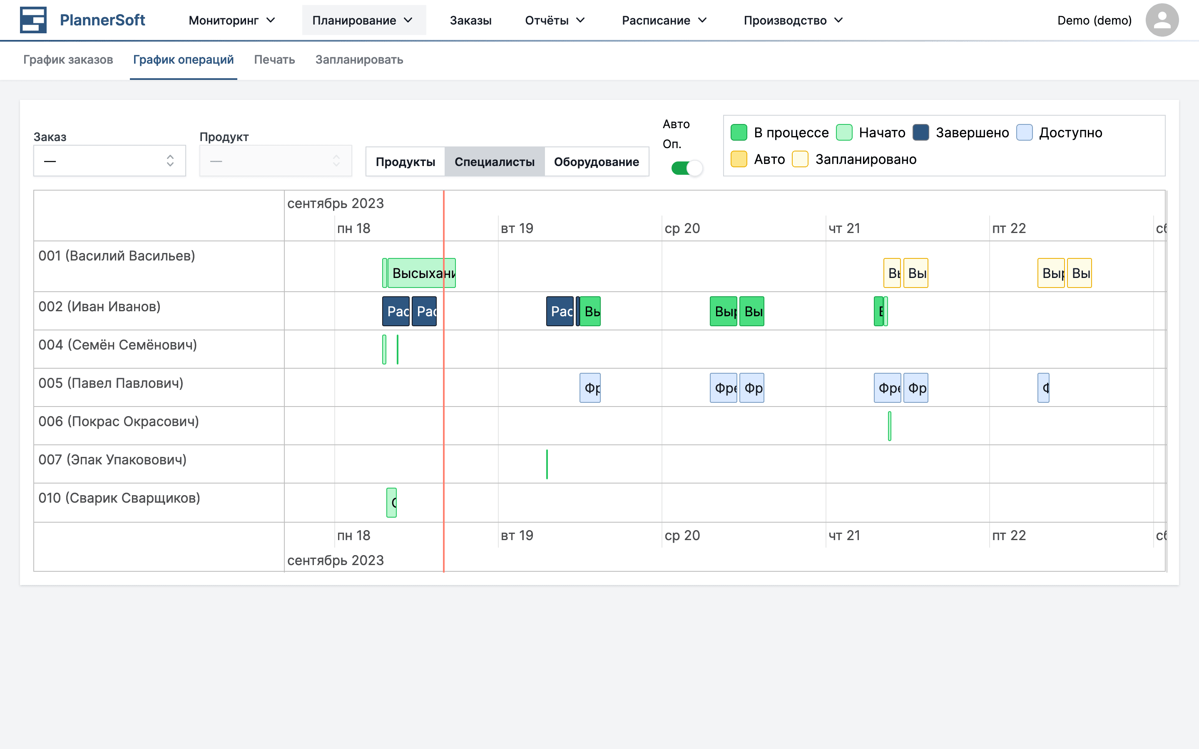Screen dimensions: 1199x749
Task: Switch to the "График заказов" tab
Action: click(x=68, y=60)
